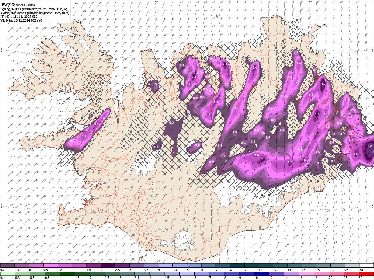Click the '3.0' snowfall value at the east edge
This screenshot has width=374, height=280.
pyautogui.click(x=370, y=146)
